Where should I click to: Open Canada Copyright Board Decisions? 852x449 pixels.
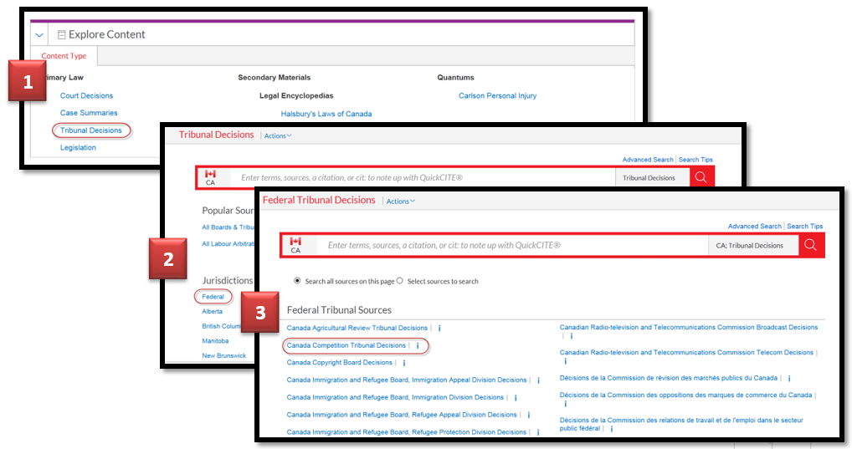(339, 363)
